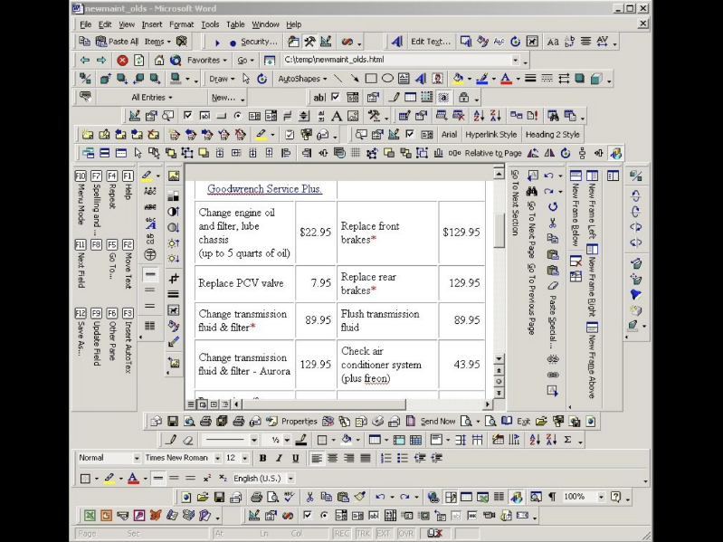Open the 100% zoom dropdown

pyautogui.click(x=601, y=497)
